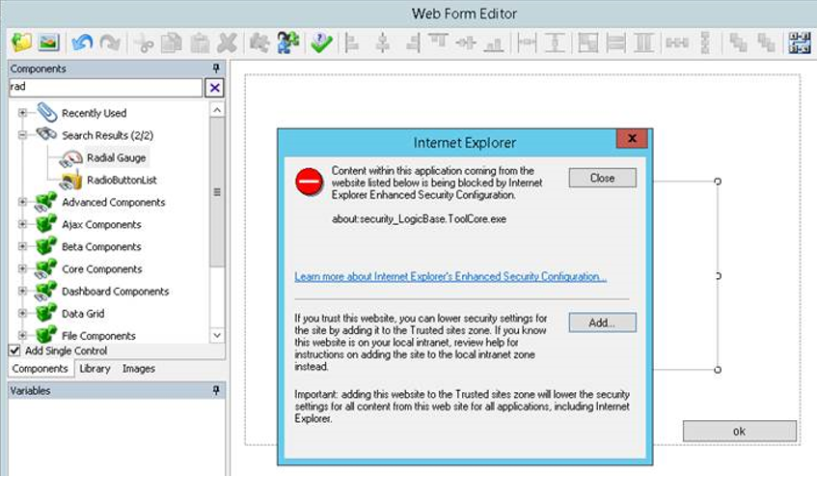
Task: Click the redo arrow icon
Action: pyautogui.click(x=109, y=43)
